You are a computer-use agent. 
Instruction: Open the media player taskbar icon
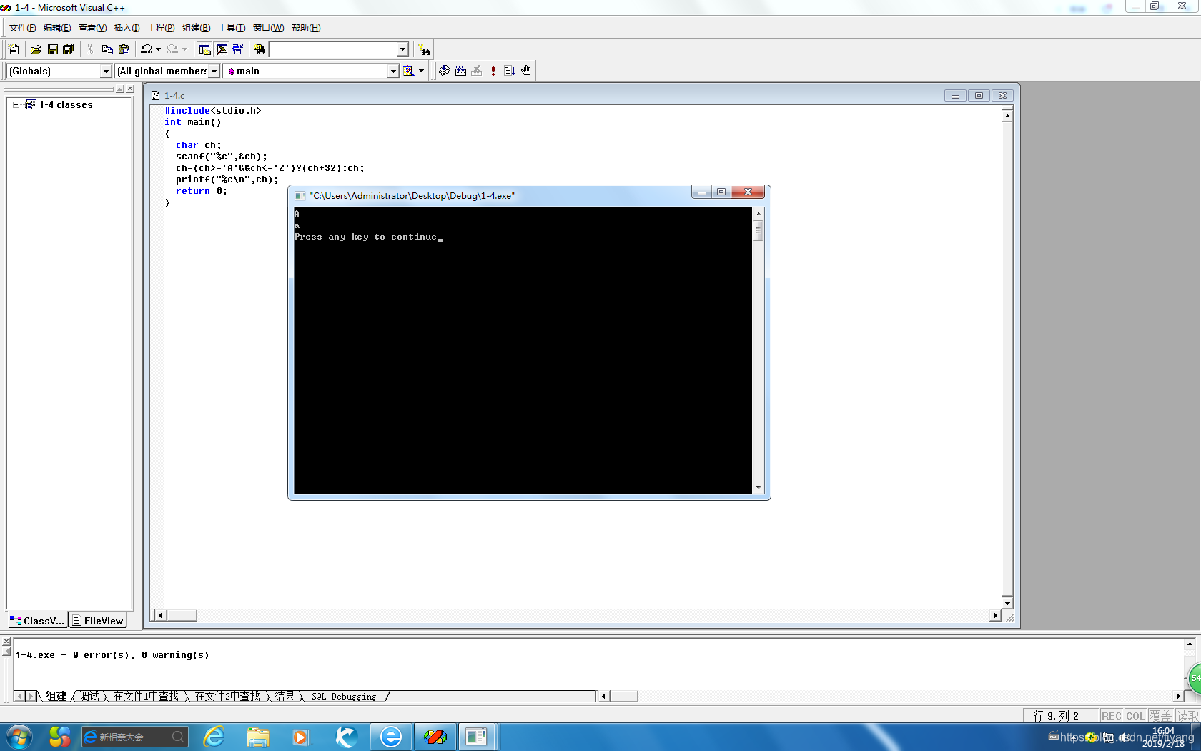301,737
